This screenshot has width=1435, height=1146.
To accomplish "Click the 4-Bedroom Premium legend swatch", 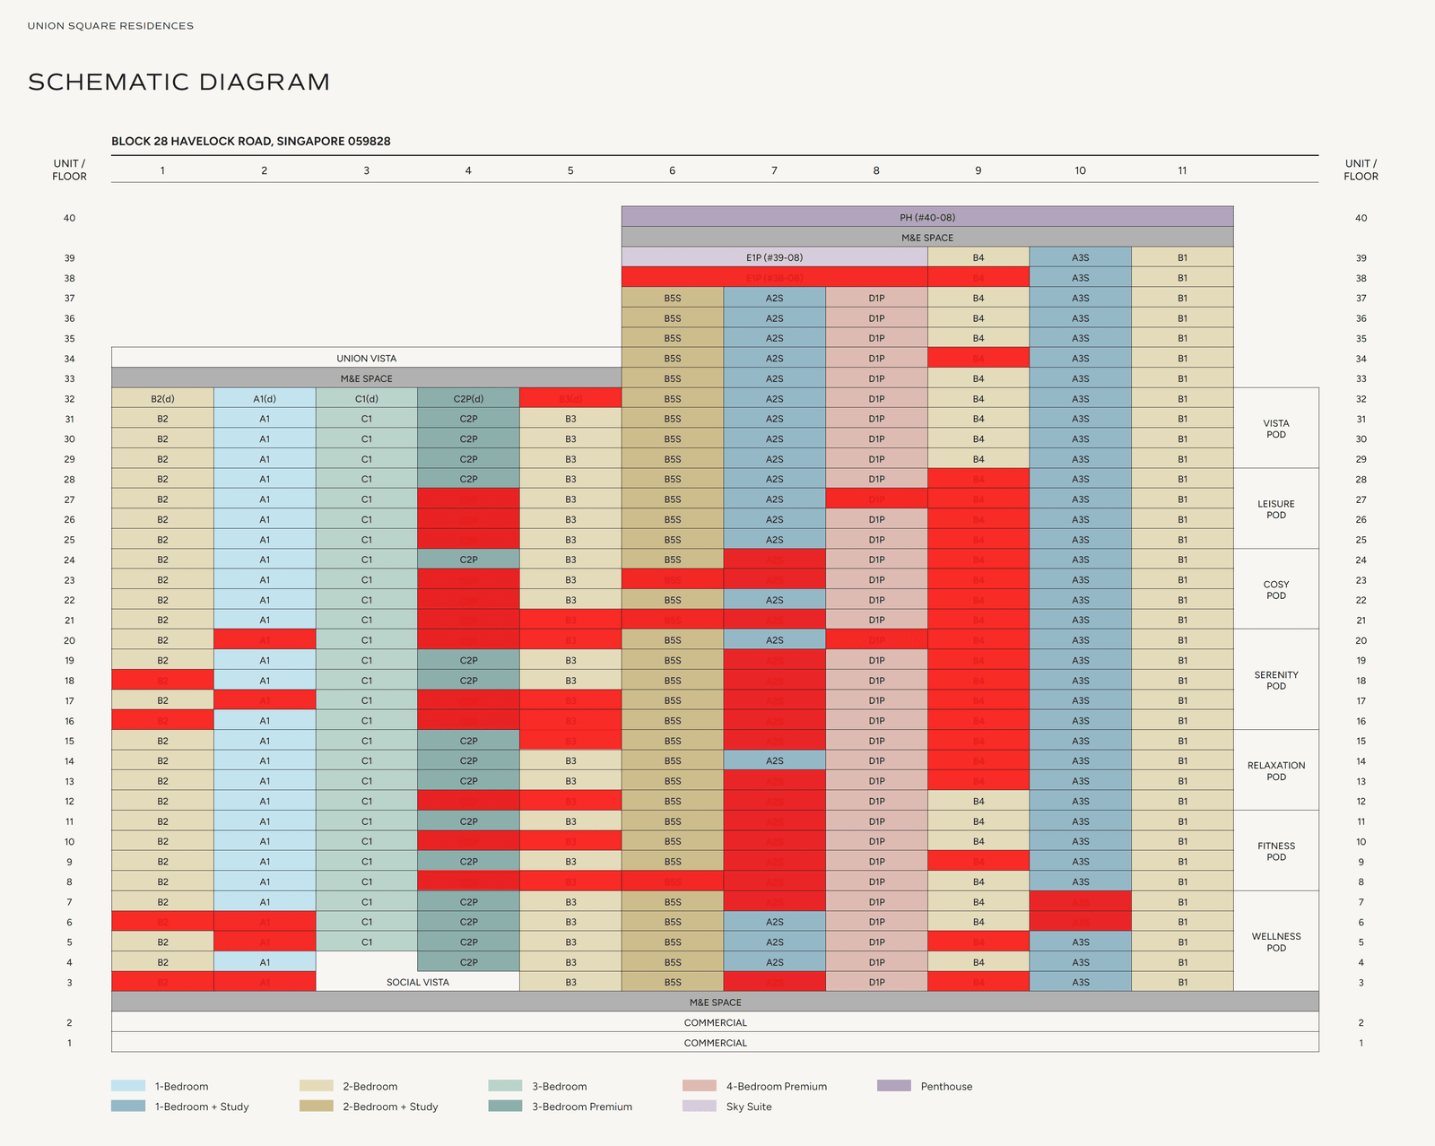I will [700, 1086].
